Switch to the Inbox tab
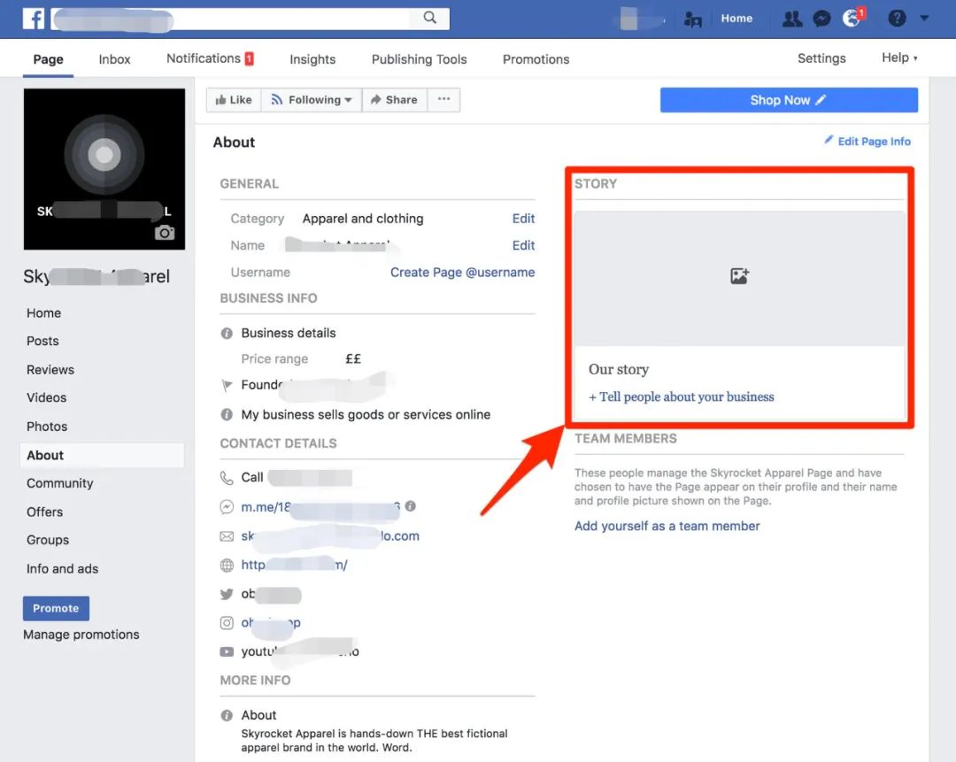This screenshot has height=762, width=956. [x=114, y=59]
